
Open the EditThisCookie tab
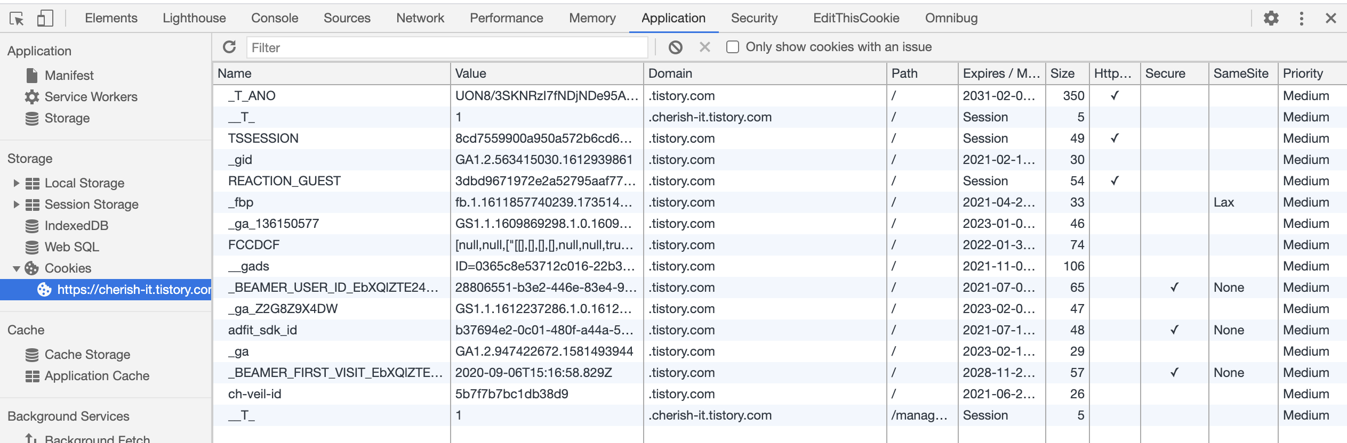pos(856,18)
